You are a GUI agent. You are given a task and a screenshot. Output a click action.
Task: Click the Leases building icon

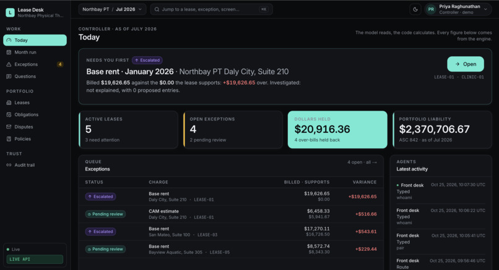9,103
